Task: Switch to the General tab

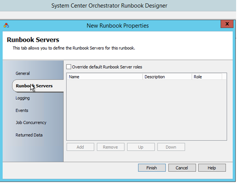Action: (x=23, y=74)
